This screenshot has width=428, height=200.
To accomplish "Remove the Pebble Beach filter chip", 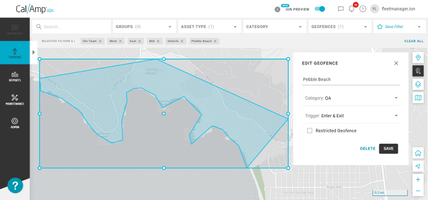I will click(x=215, y=41).
